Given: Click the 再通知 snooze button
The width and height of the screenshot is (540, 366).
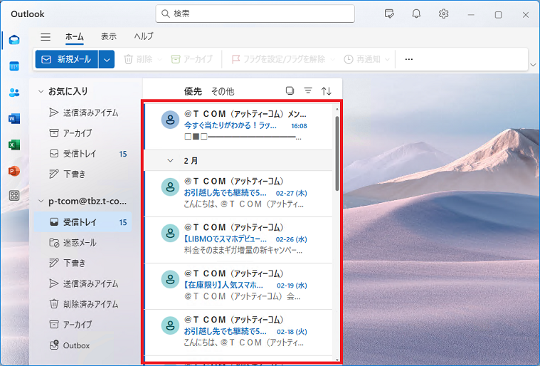Looking at the screenshot, I should pyautogui.click(x=362, y=59).
